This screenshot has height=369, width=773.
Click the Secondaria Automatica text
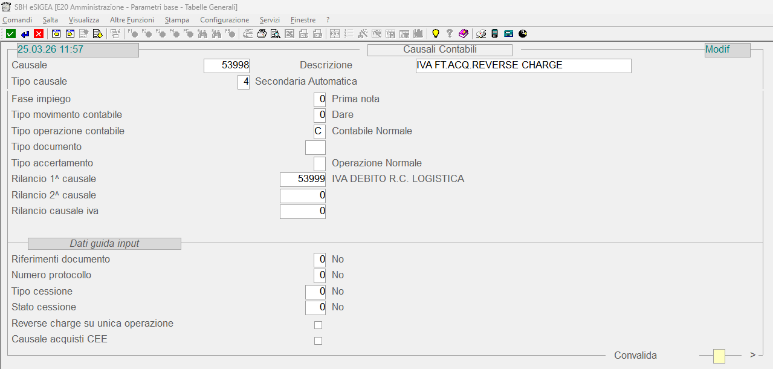[x=306, y=82]
